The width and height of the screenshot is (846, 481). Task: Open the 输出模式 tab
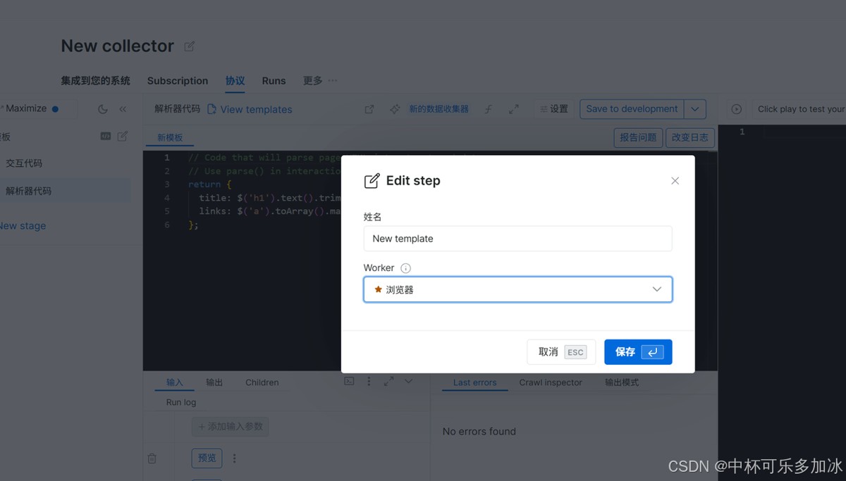(622, 382)
